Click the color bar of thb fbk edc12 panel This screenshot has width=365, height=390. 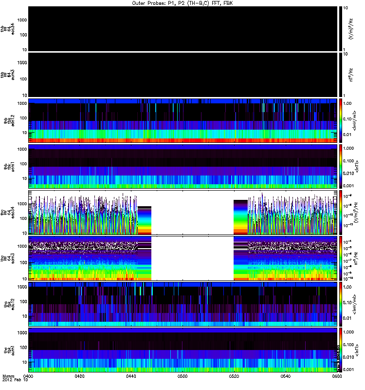pyautogui.click(x=341, y=120)
